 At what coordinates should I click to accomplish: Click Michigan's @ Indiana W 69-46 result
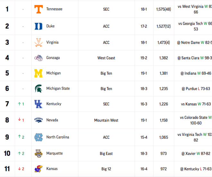coord(196,73)
